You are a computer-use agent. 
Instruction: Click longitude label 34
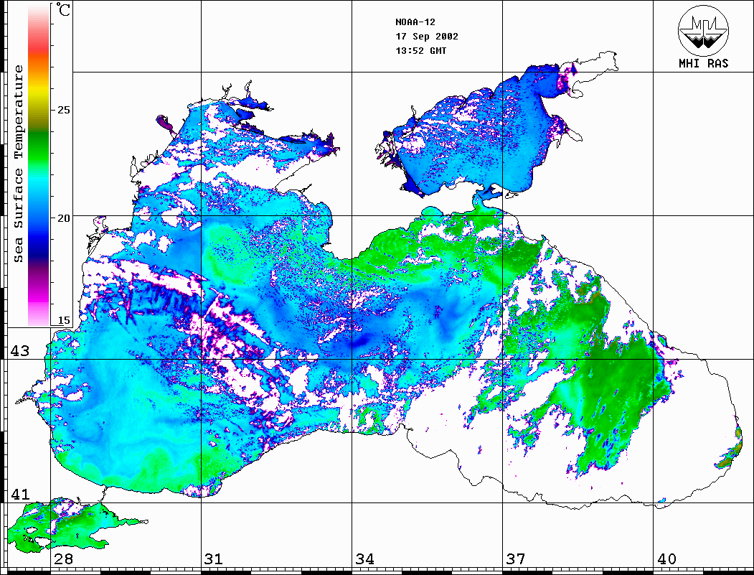point(364,558)
